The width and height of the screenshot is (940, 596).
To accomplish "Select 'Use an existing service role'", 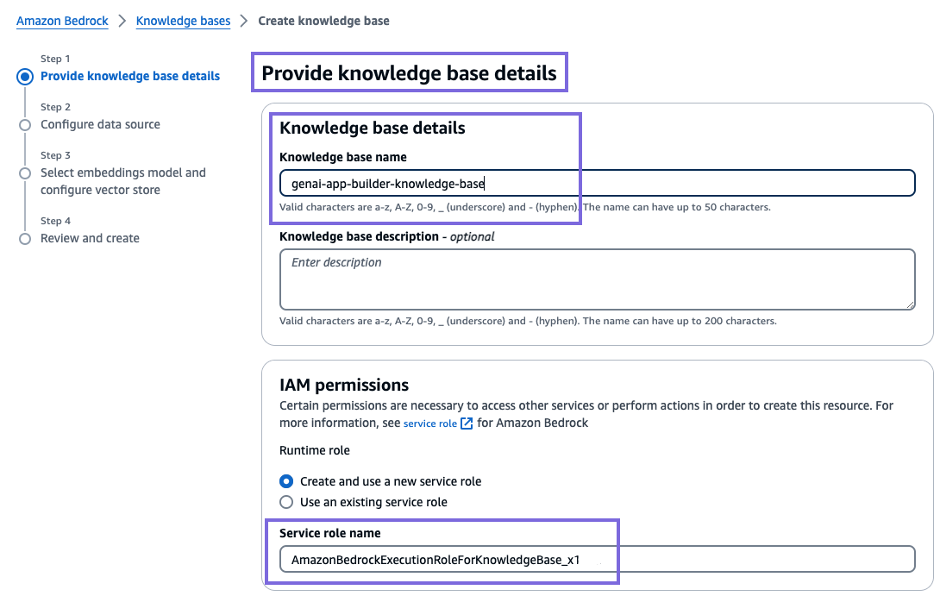I will 287,502.
